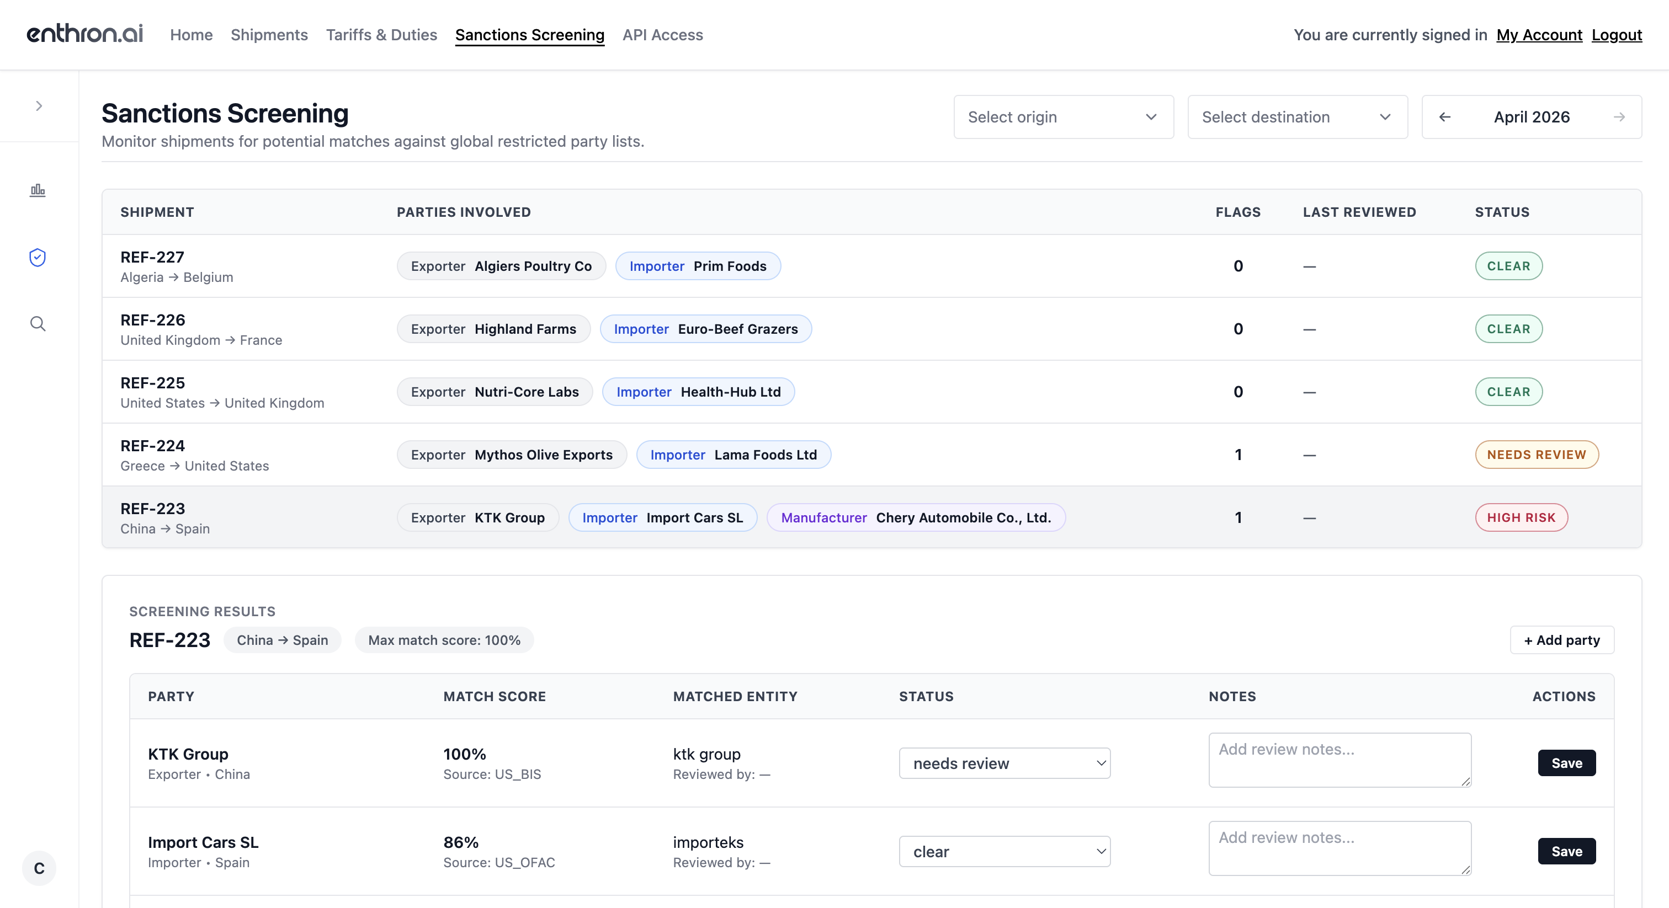The width and height of the screenshot is (1669, 908).
Task: Open the Select origin dropdown
Action: tap(1062, 117)
